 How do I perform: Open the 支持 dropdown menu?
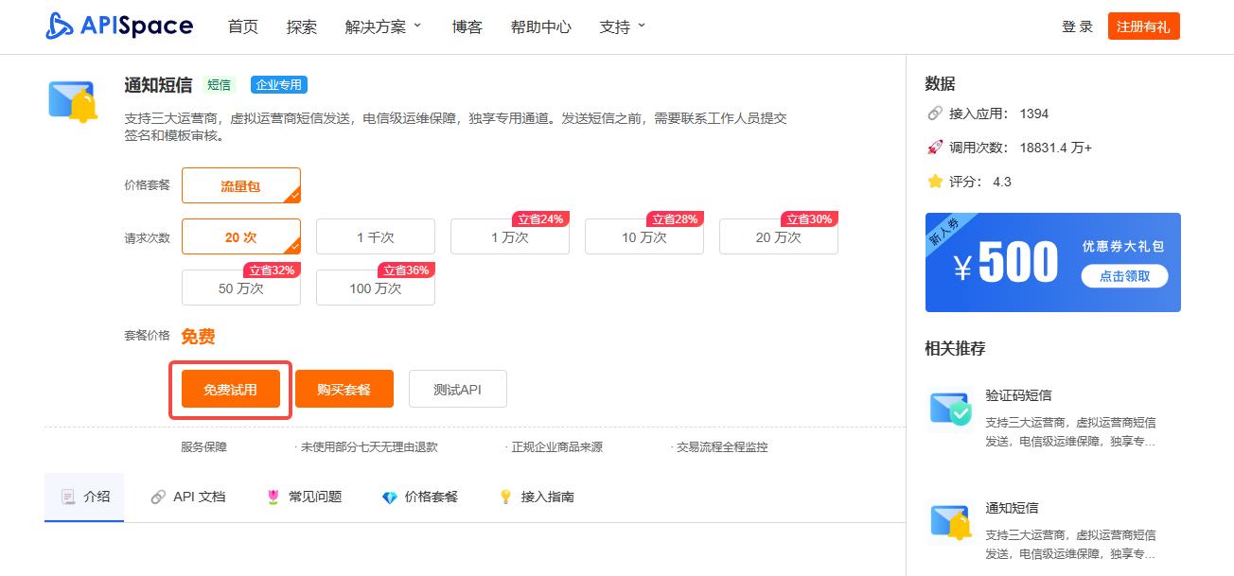click(614, 26)
